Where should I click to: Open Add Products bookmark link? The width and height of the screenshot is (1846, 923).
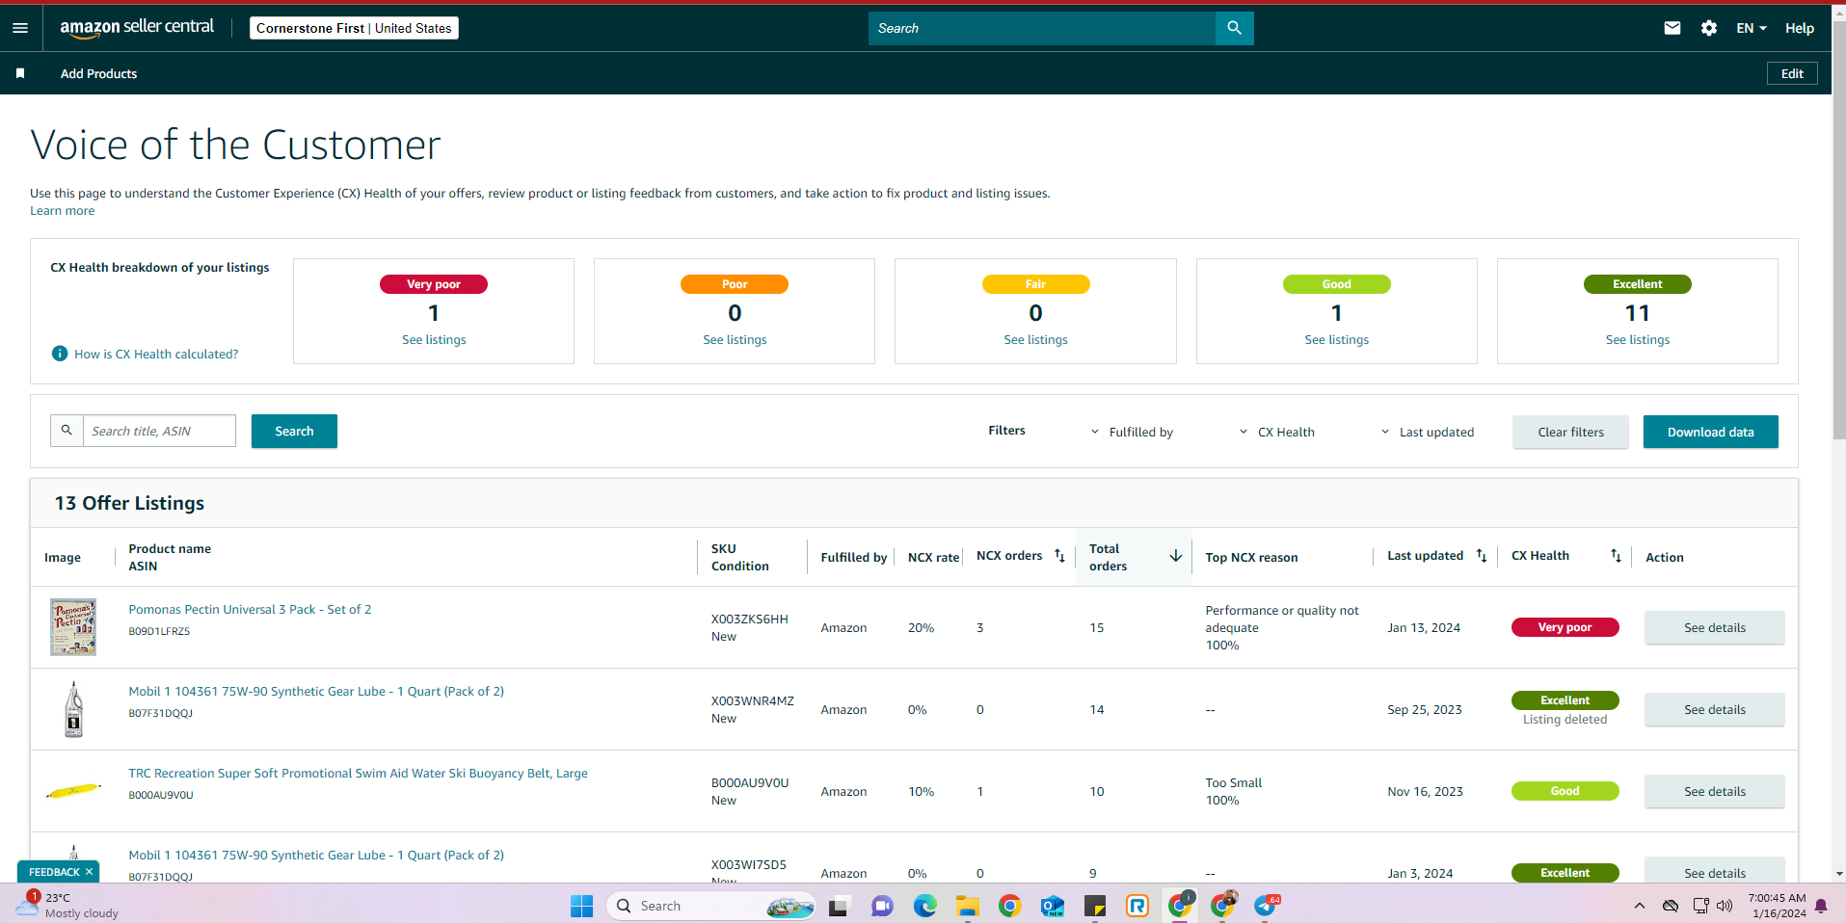point(98,73)
